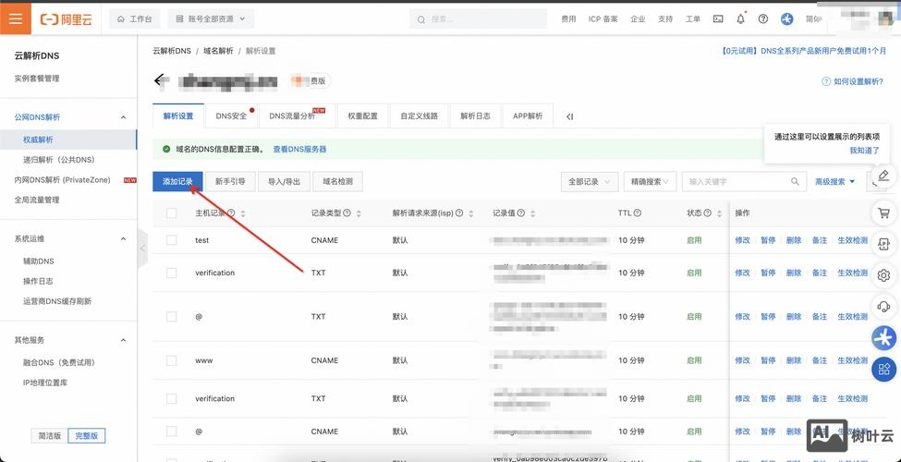The height and width of the screenshot is (462, 901).
Task: Open the hamburger main menu
Action: [x=16, y=18]
